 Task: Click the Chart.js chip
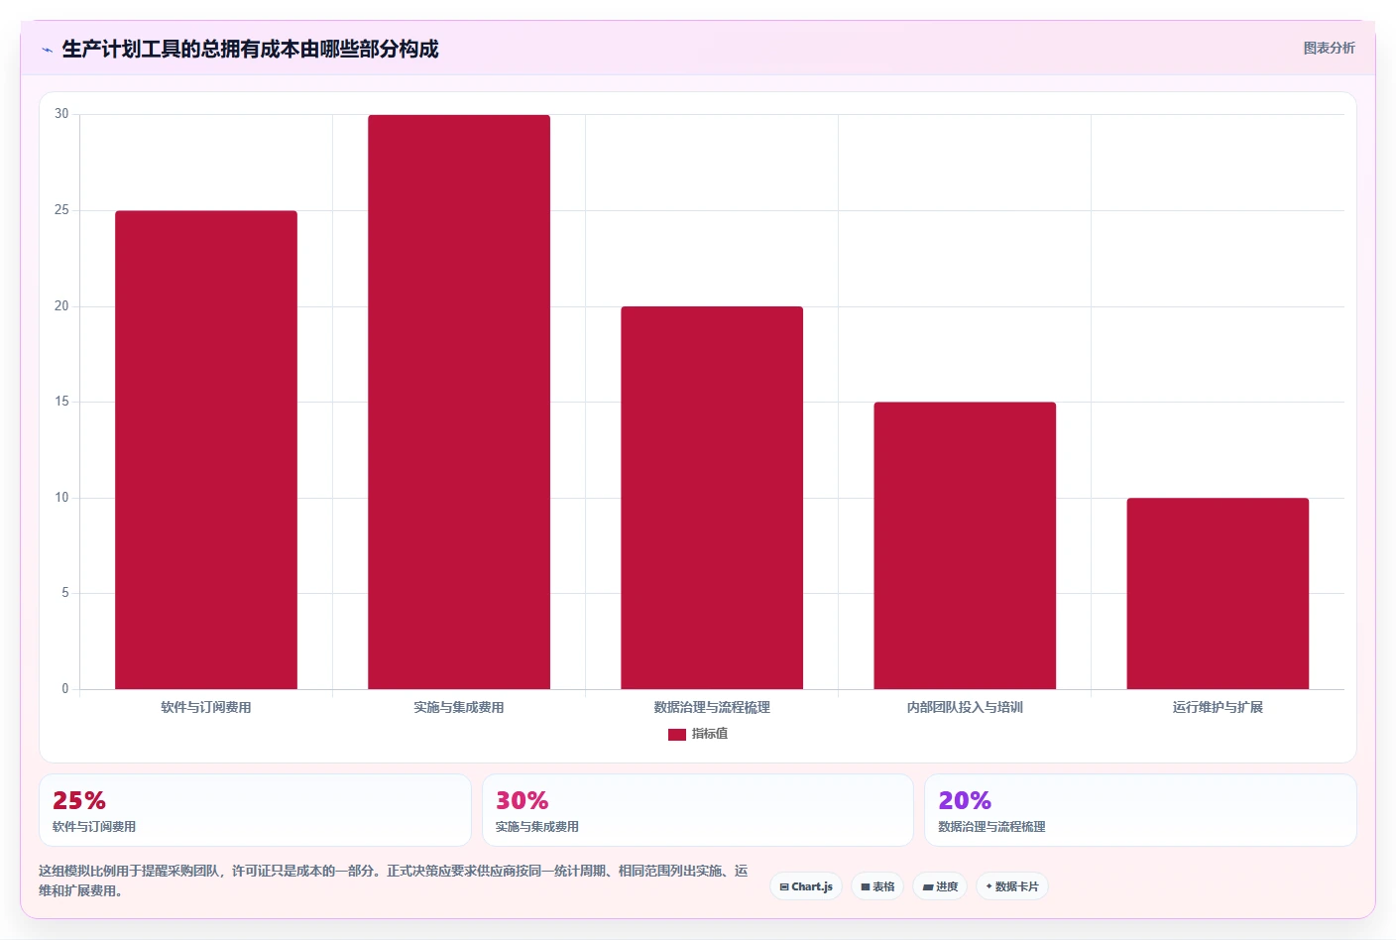(806, 886)
